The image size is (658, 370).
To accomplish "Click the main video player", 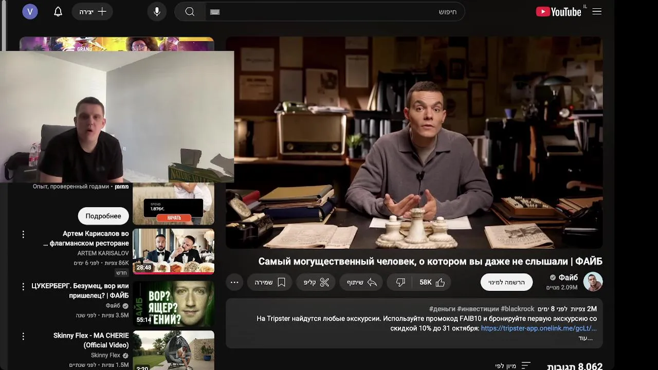I will point(414,142).
